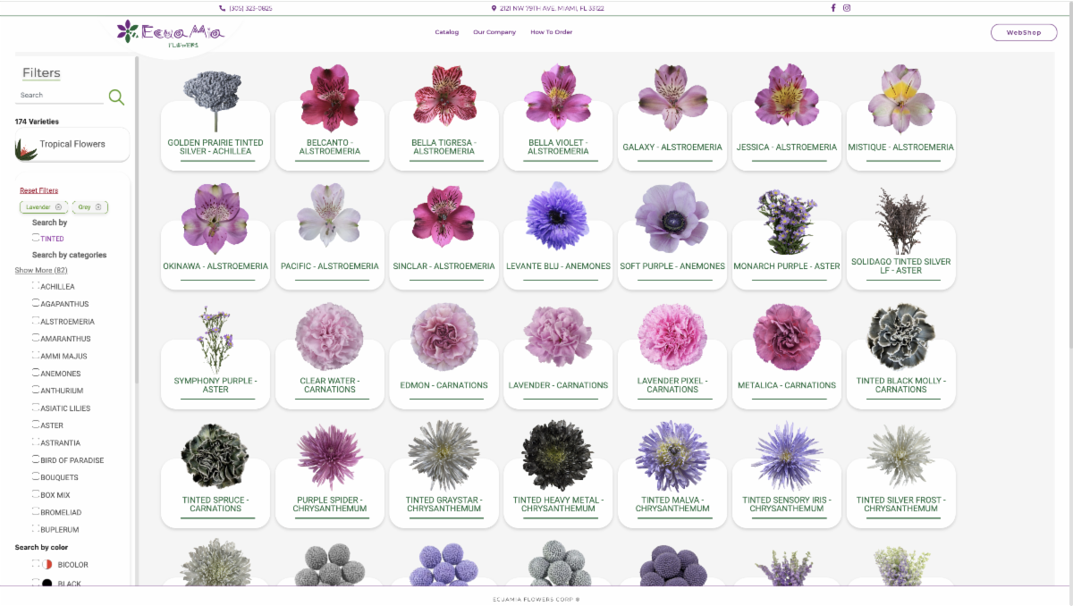Select the BICOLOR color checkbox
Screen dimensions: 1073x606
(x=36, y=565)
